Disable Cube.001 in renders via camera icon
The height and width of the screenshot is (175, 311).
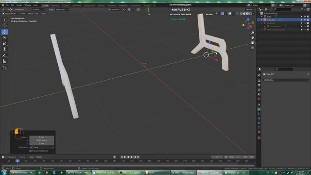308,20
